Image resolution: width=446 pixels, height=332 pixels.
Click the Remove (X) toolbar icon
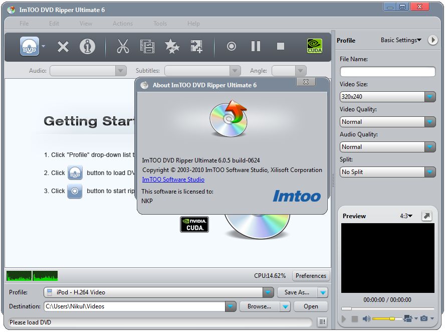pos(63,47)
